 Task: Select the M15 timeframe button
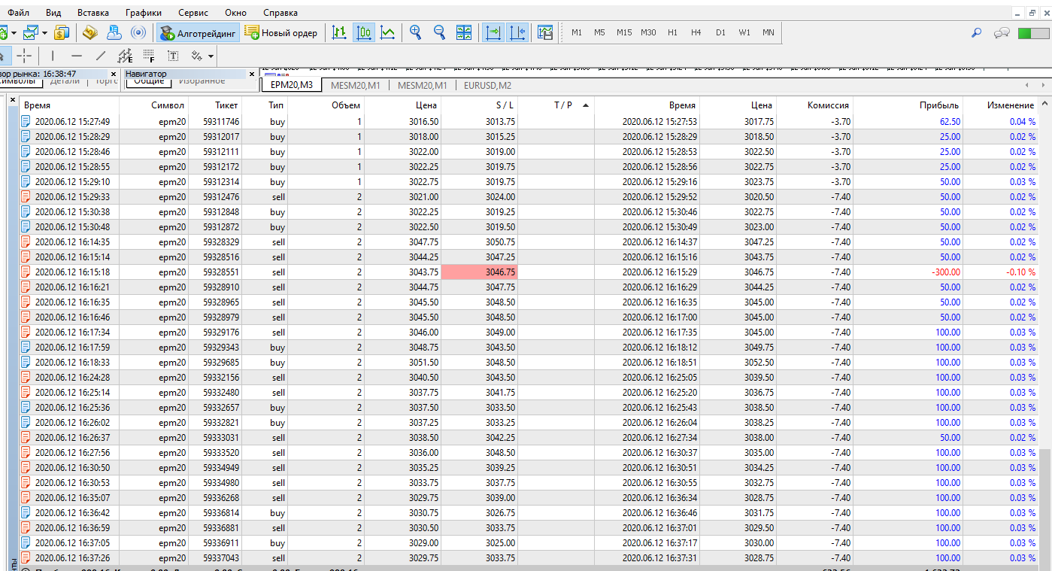[624, 32]
